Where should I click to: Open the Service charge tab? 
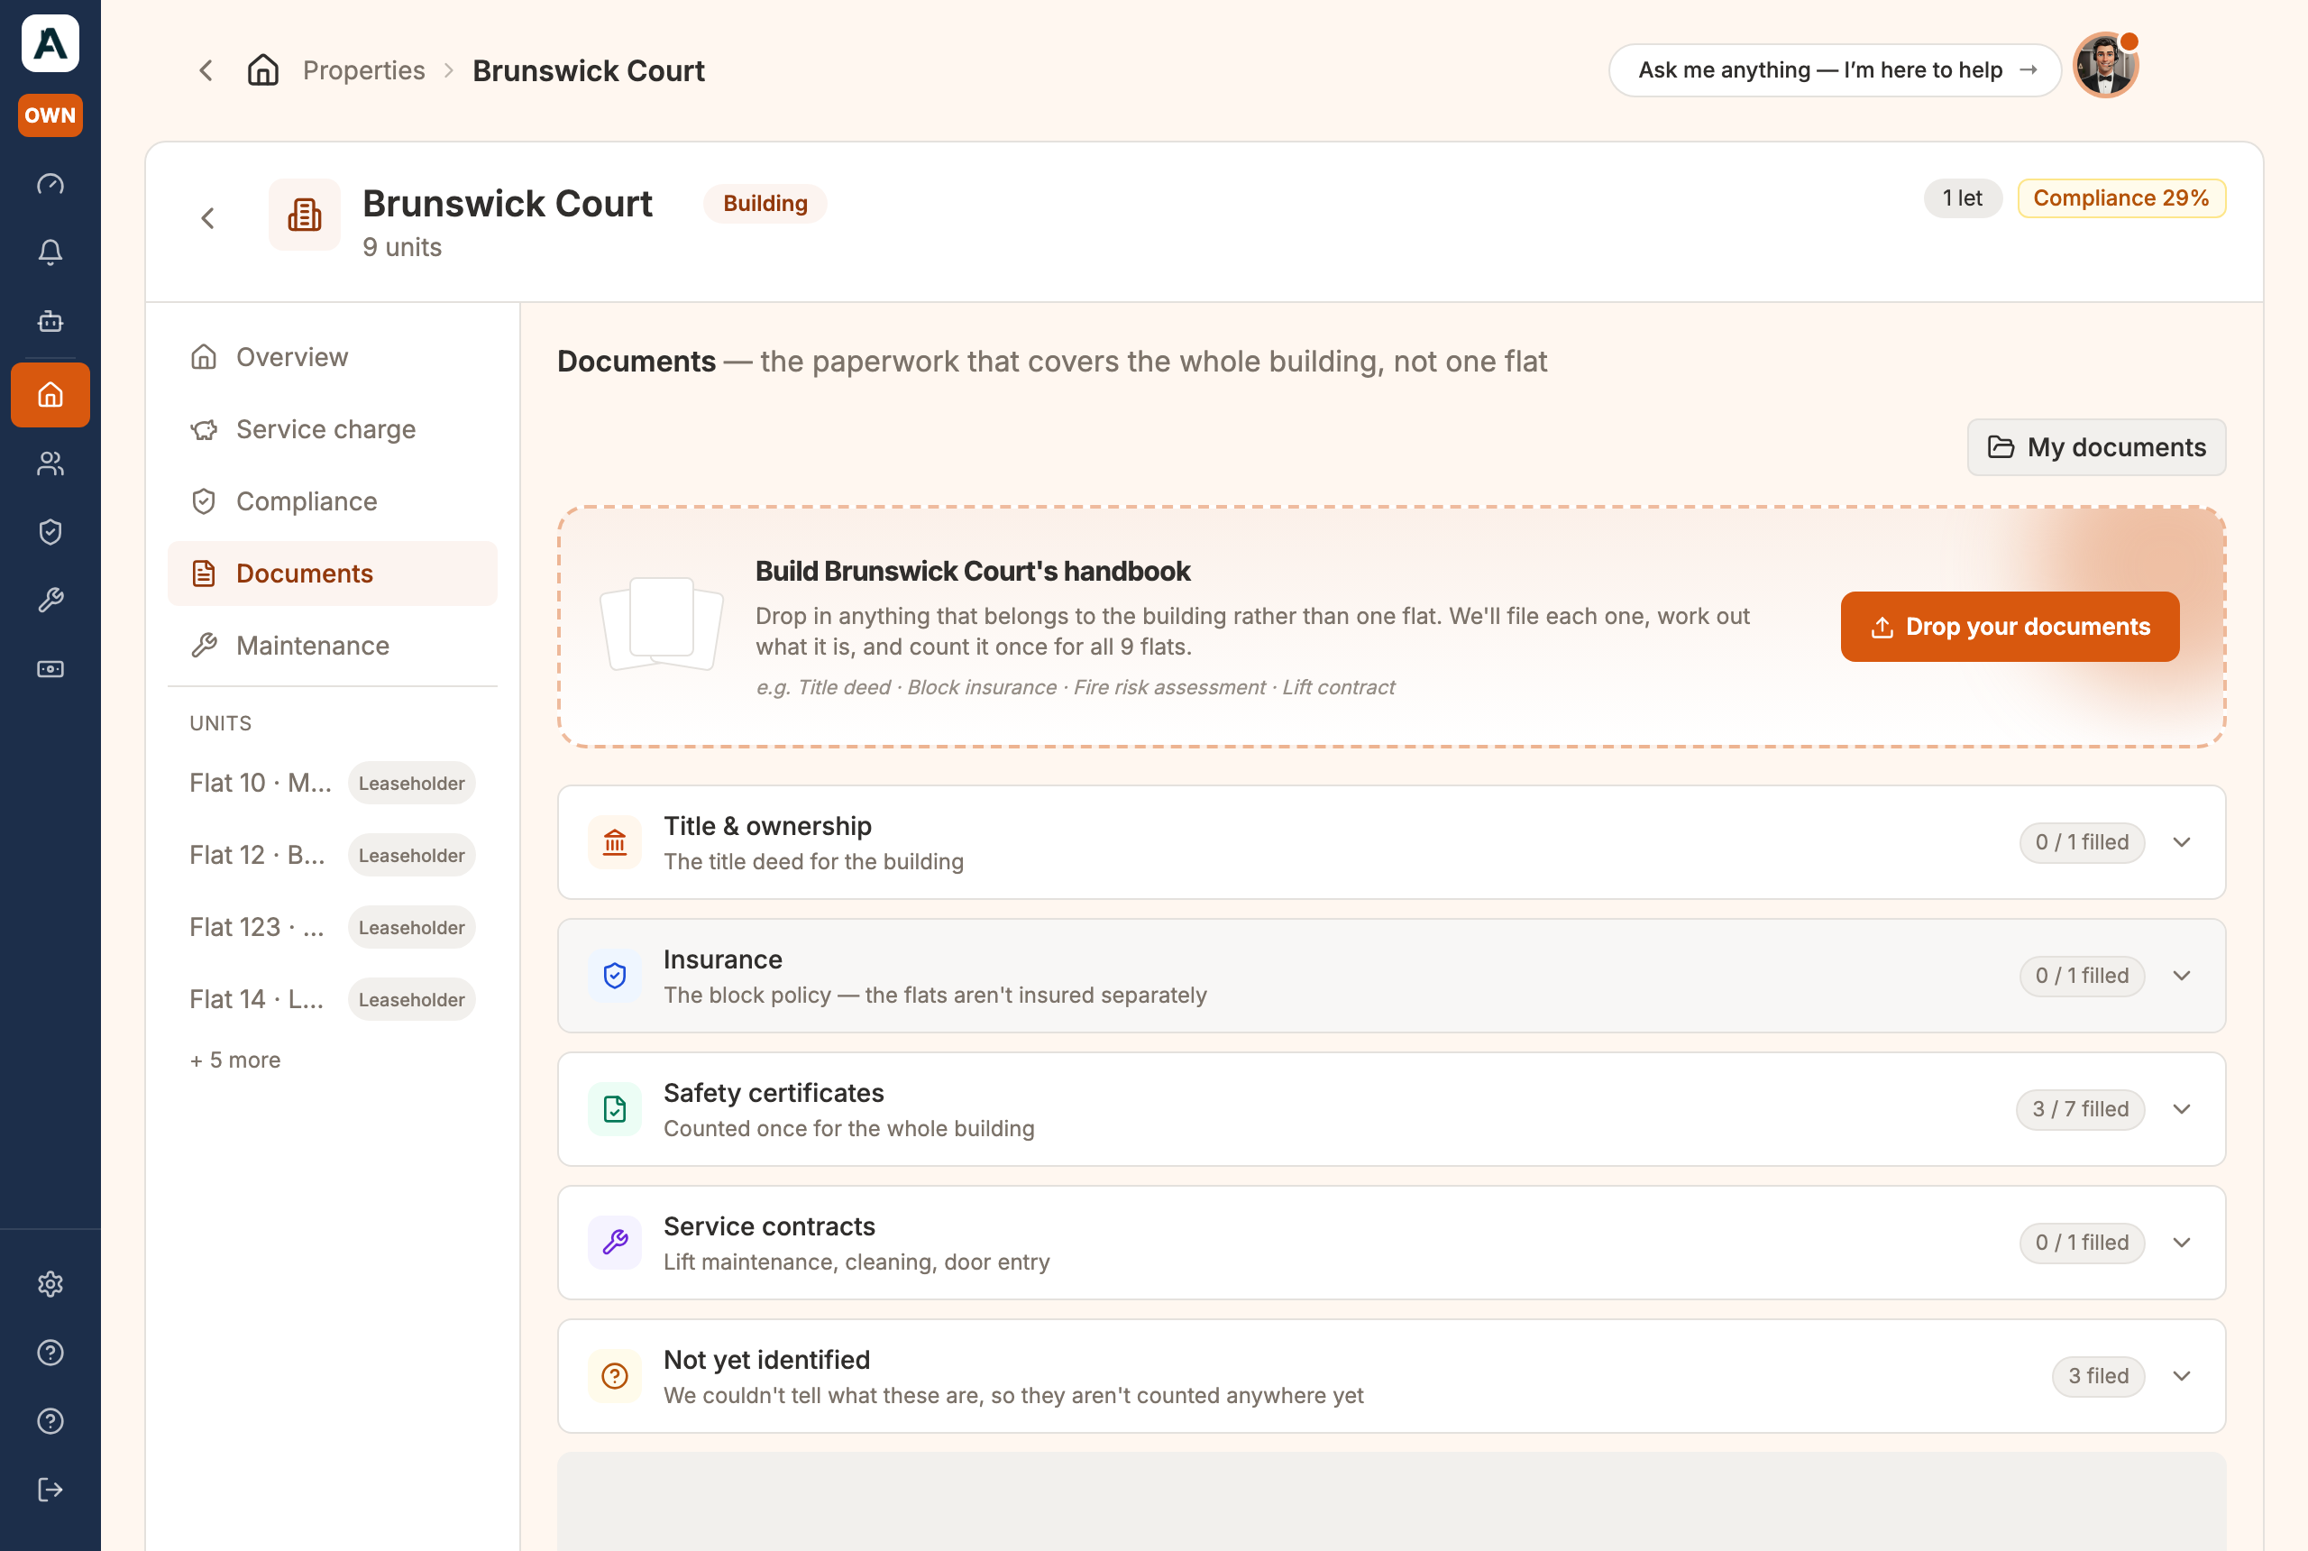click(333, 429)
